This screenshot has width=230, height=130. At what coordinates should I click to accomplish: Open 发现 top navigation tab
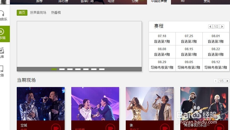(207, 2)
